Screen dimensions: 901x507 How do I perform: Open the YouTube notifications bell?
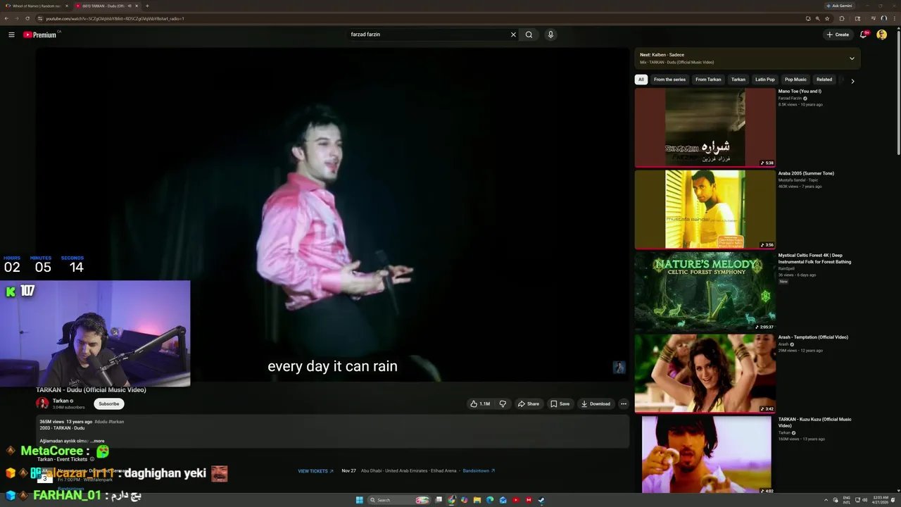click(864, 35)
